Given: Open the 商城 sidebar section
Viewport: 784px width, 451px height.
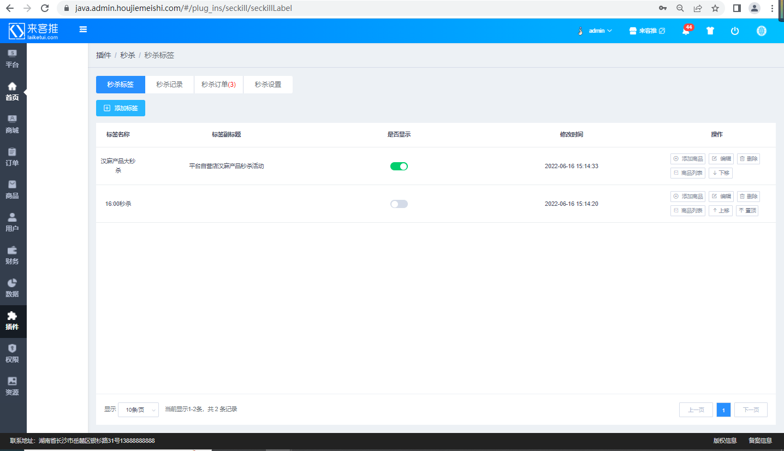Looking at the screenshot, I should (13, 124).
